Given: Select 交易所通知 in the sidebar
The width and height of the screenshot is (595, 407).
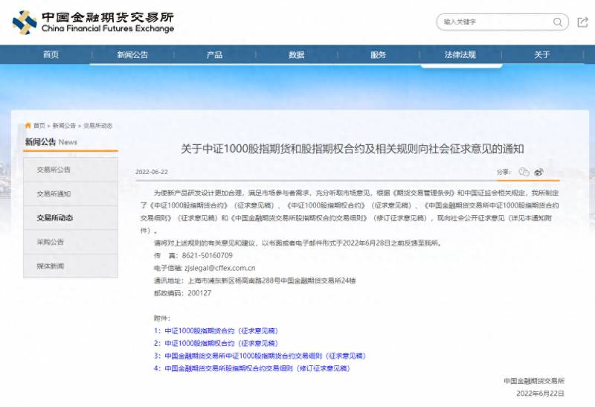Looking at the screenshot, I should 71,193.
